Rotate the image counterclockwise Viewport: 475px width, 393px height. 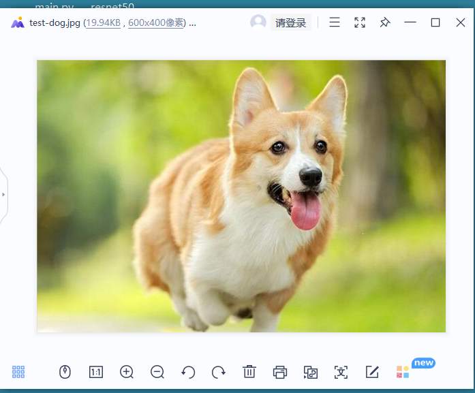[188, 372]
